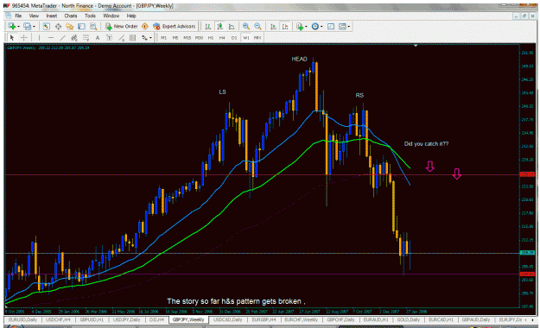Expand the Periods clock dropdown arrow
The image size is (540, 328).
321,27
